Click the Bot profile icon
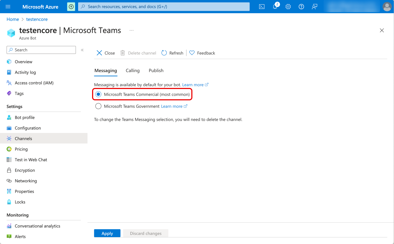 [9, 117]
